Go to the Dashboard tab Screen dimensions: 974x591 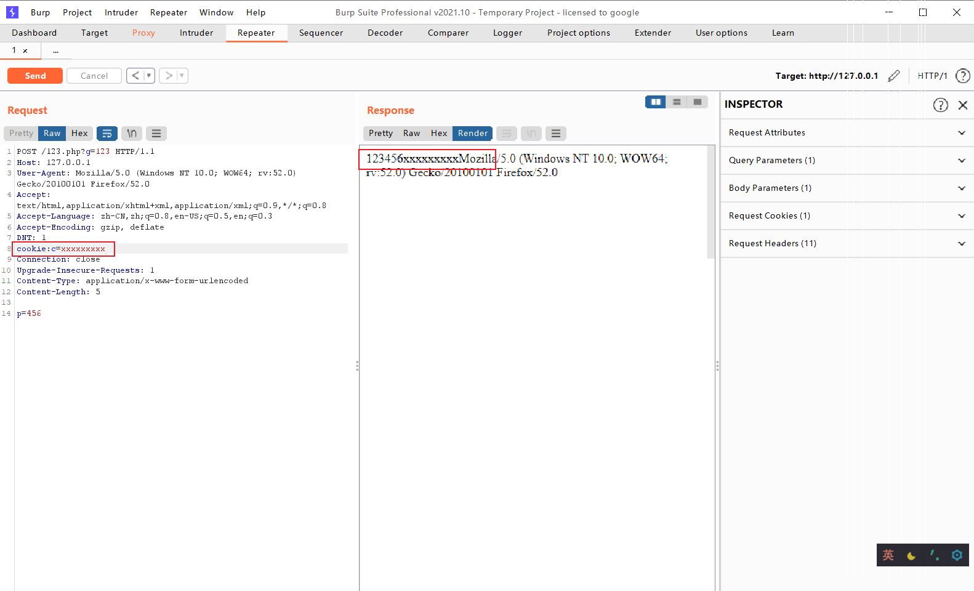pos(34,33)
